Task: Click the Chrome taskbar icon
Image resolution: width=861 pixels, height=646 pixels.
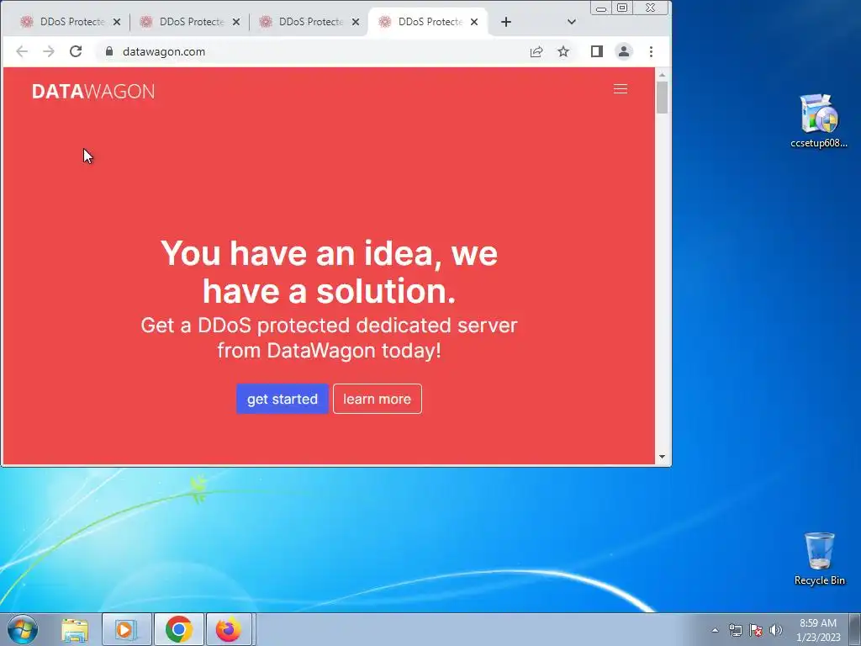Action: point(179,629)
